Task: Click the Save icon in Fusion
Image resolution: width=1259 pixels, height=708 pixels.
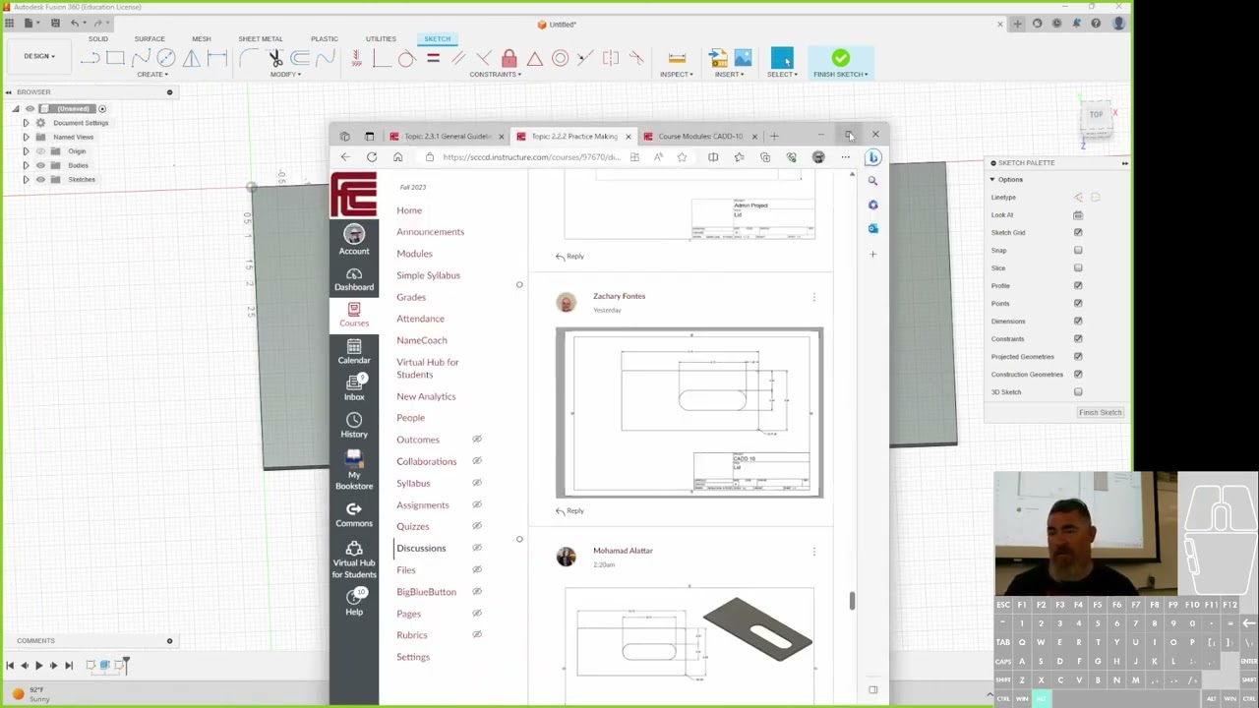Action: pos(55,23)
